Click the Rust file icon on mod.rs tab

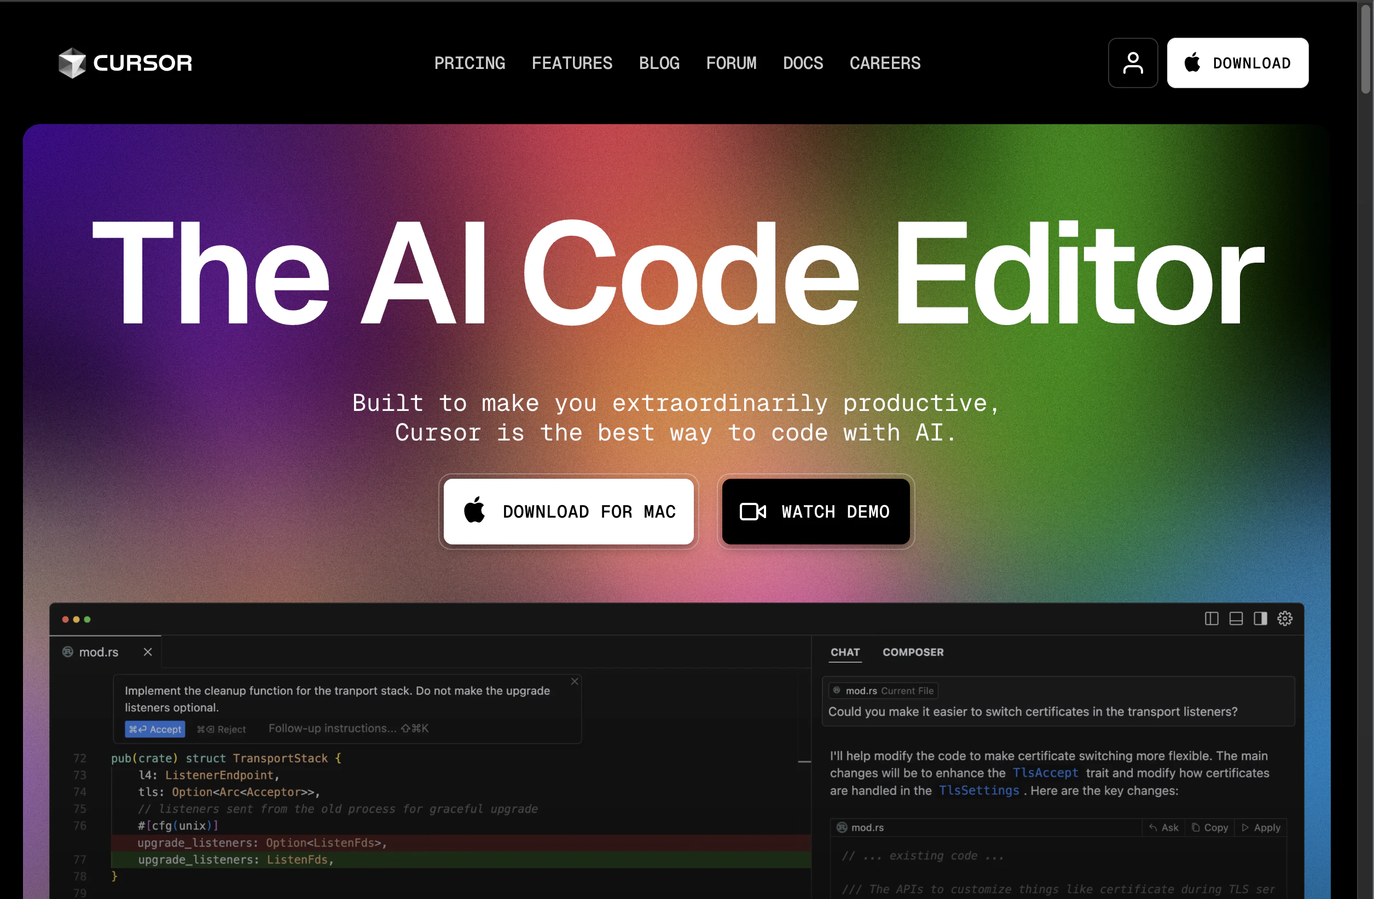pyautogui.click(x=67, y=652)
